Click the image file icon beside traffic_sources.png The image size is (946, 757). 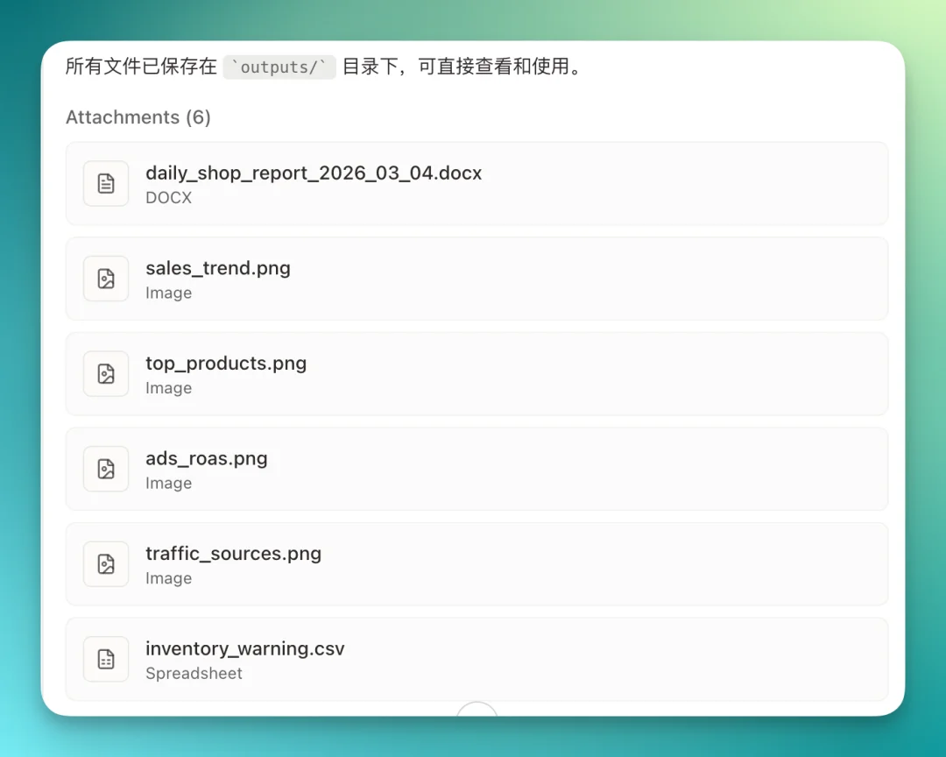pos(105,564)
